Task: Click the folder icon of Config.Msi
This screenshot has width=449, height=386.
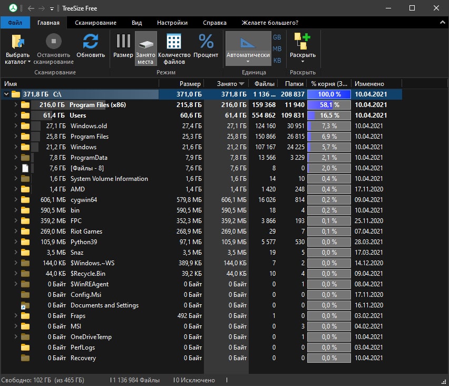Action: point(25,295)
